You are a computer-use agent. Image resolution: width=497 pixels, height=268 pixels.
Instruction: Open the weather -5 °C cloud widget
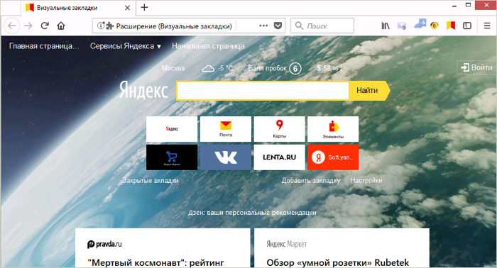click(217, 68)
